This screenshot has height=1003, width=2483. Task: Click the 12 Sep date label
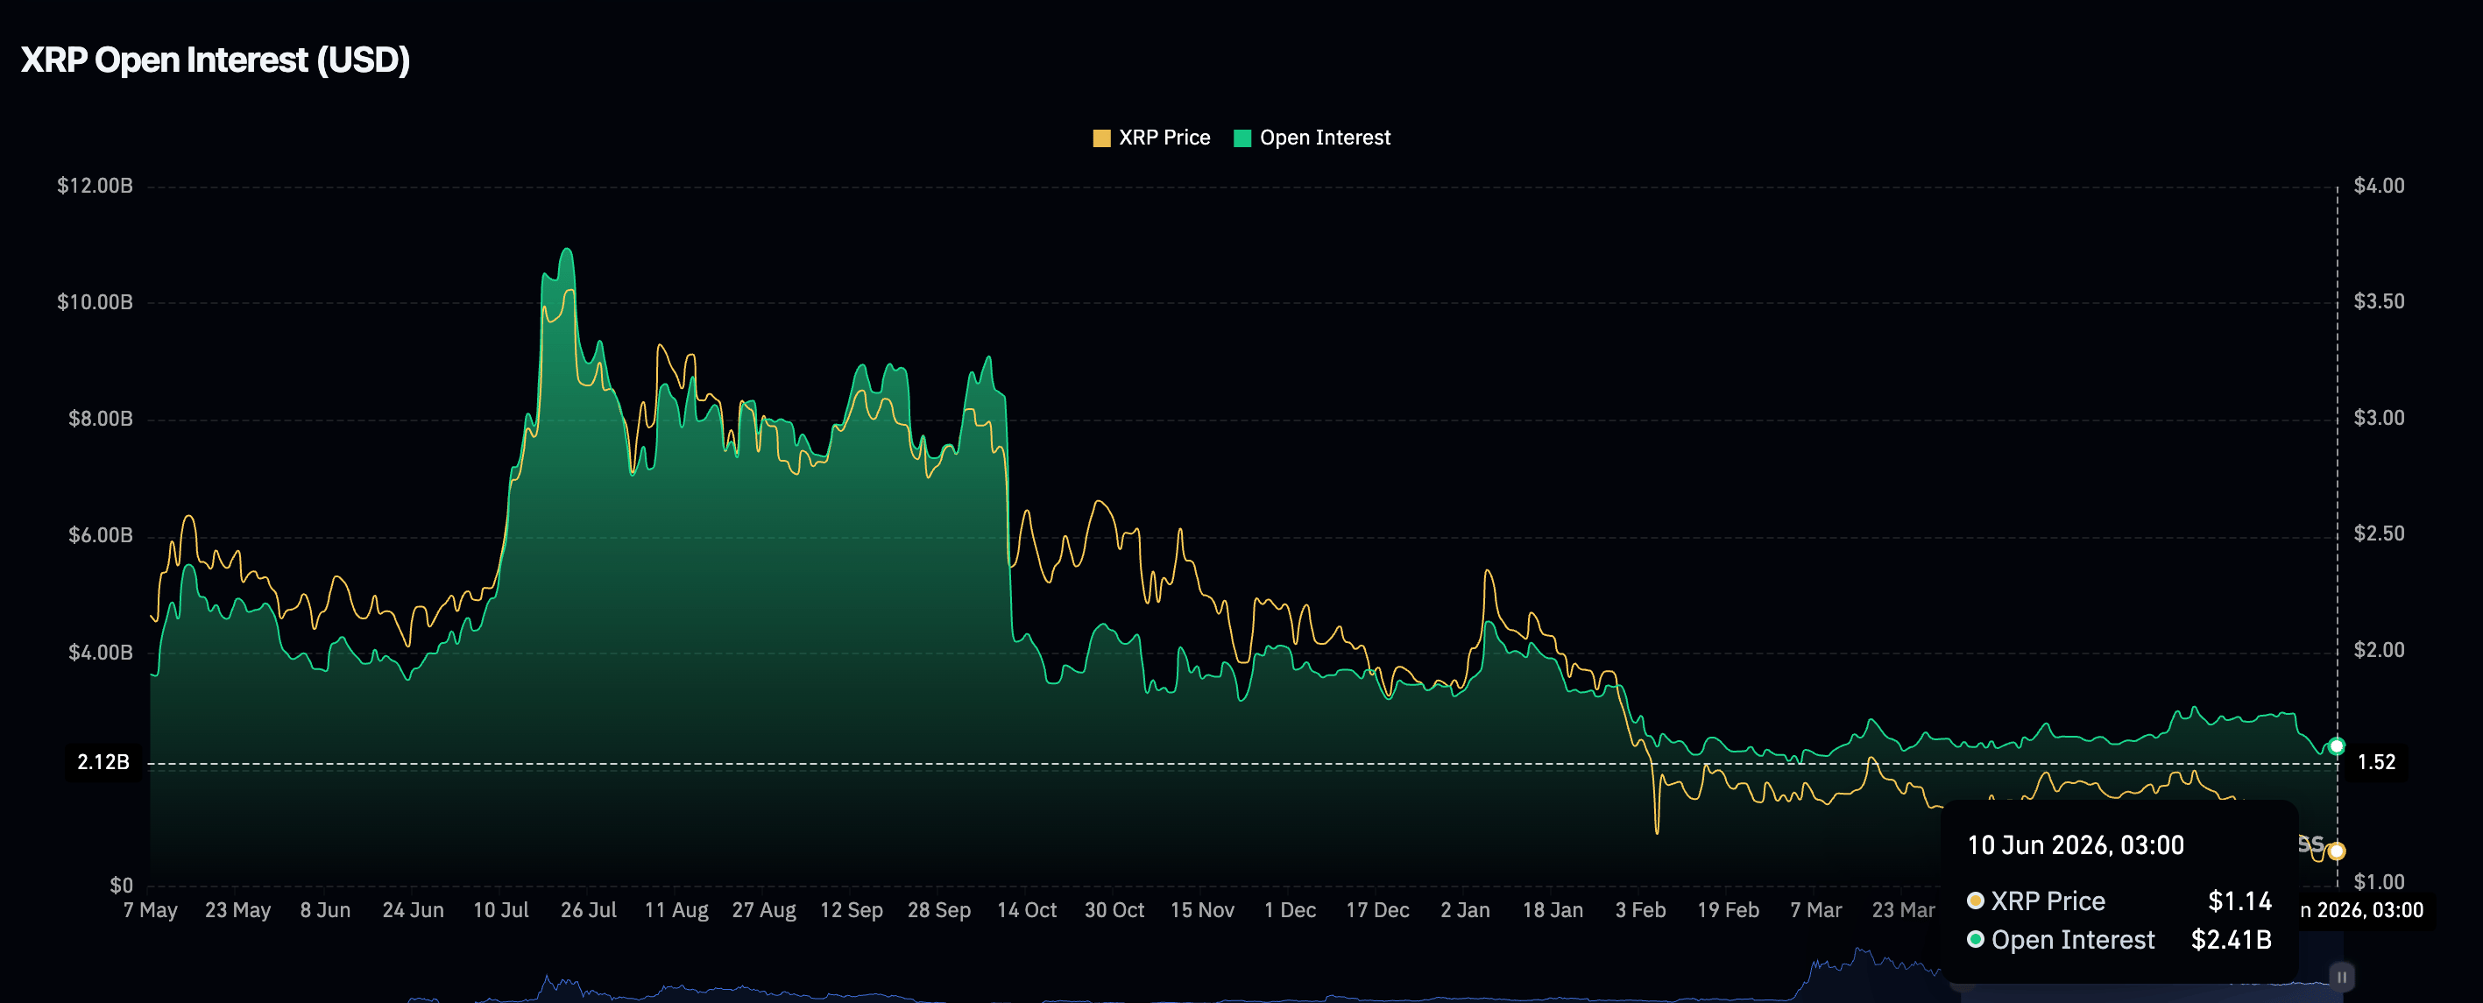[852, 909]
